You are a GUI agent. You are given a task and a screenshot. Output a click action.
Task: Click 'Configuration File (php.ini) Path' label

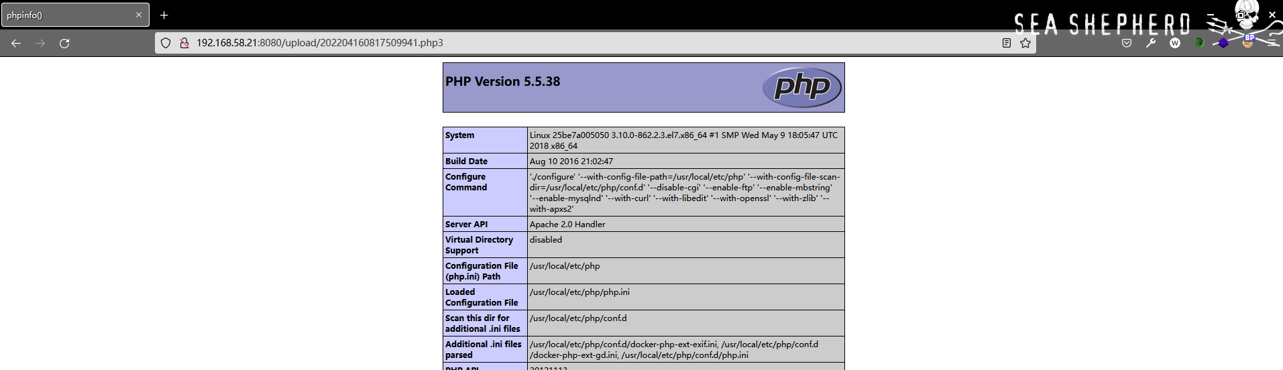(482, 271)
